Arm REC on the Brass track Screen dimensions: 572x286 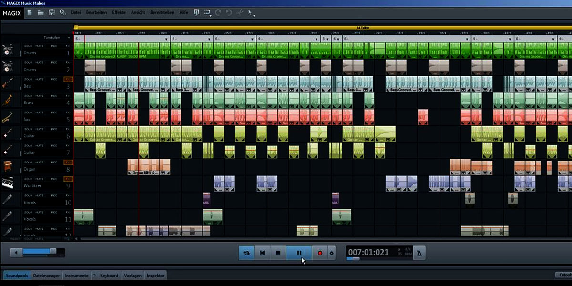54,96
